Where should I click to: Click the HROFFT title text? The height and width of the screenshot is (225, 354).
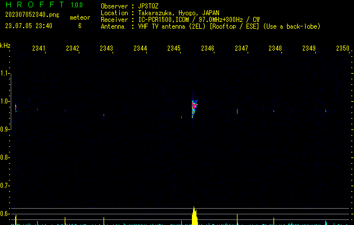click(33, 5)
